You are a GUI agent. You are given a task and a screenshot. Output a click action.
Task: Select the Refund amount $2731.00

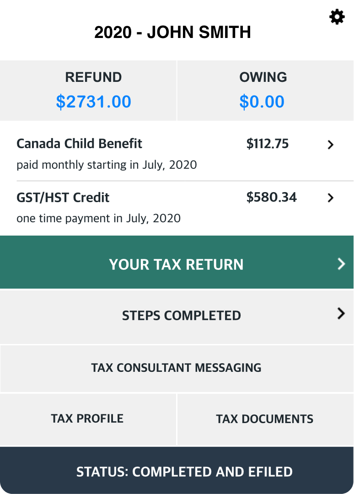tap(94, 102)
